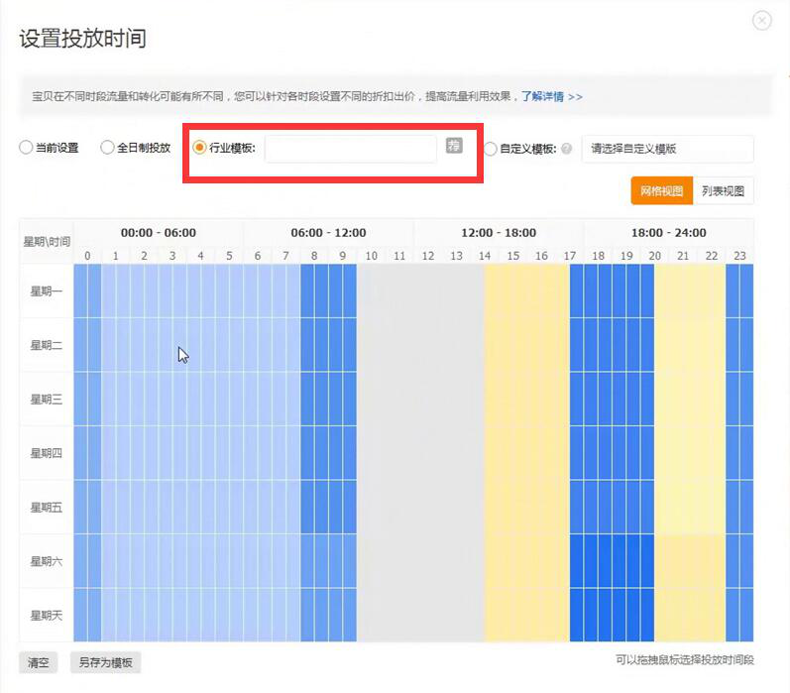
Task: Open the 行业模板 dropdown field
Action: pyautogui.click(x=350, y=148)
